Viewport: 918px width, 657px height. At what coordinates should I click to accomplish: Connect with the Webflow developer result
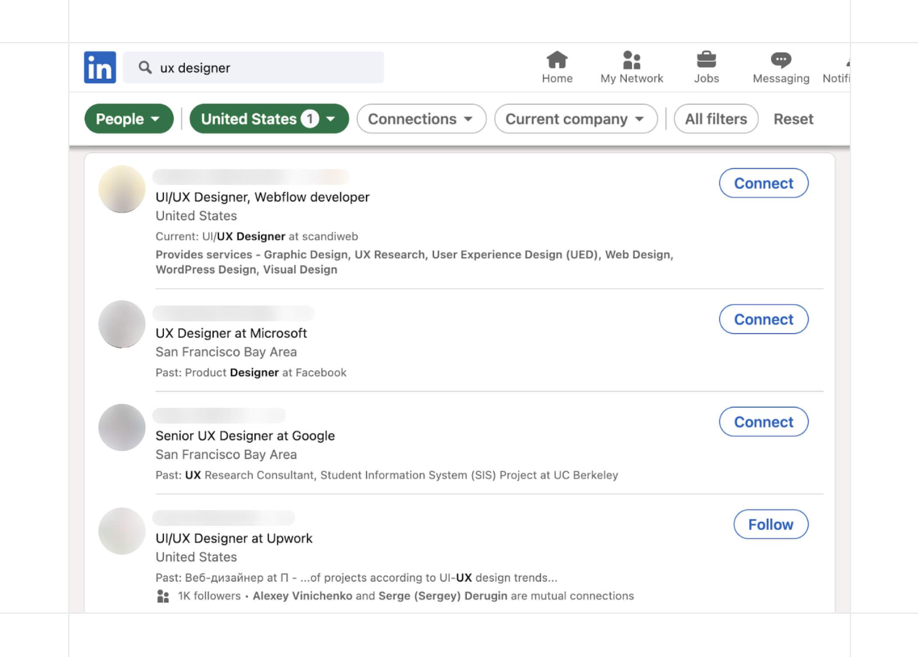[x=763, y=183]
